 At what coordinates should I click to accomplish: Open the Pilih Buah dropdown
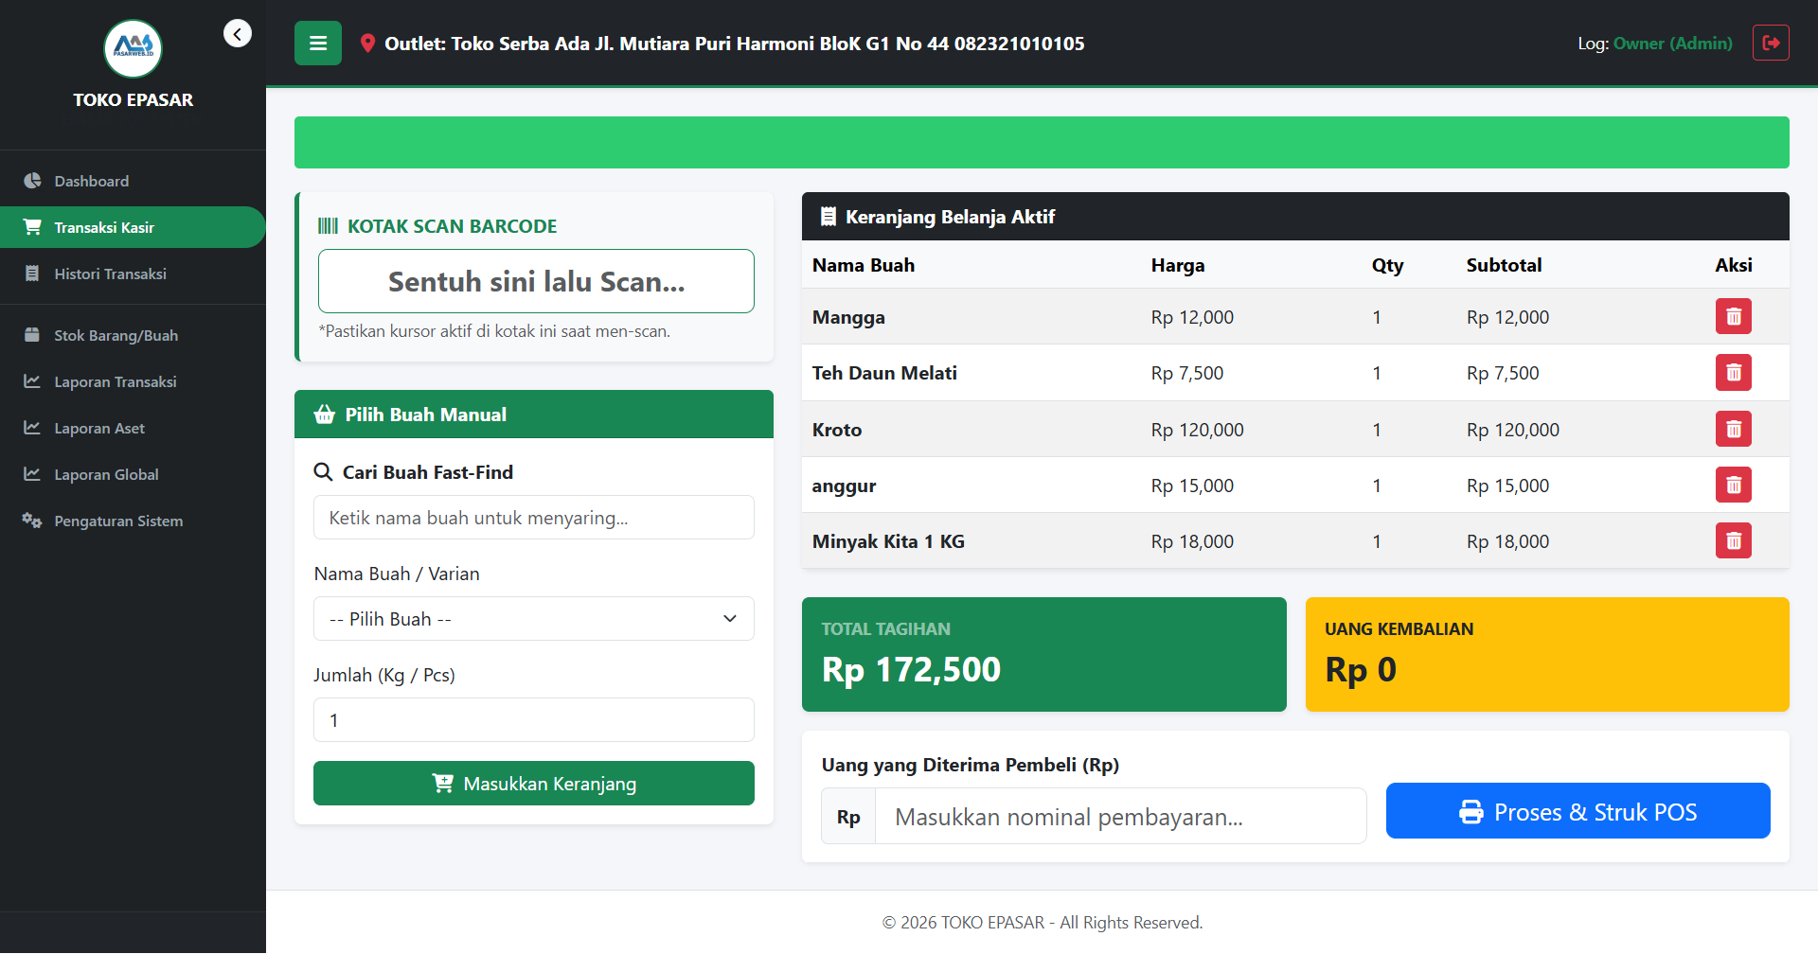click(534, 619)
